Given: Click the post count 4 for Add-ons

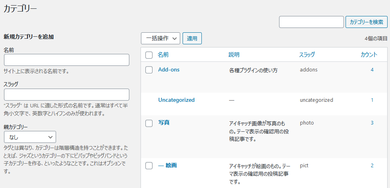Looking at the screenshot, I should tap(372, 70).
